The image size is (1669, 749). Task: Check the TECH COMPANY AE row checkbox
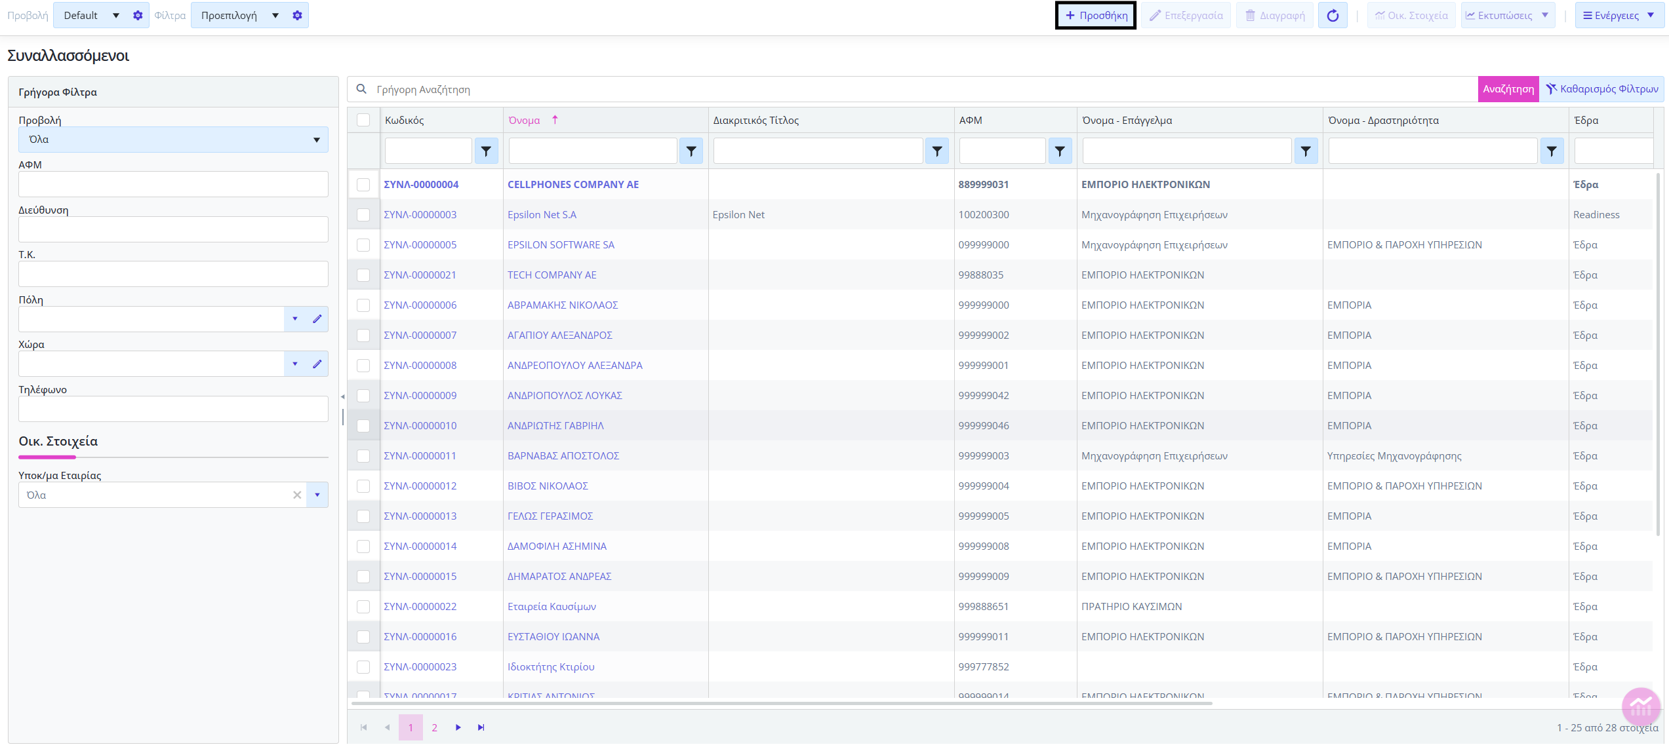(x=363, y=275)
